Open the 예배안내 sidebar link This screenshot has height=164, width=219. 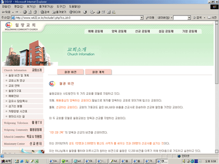(14, 96)
